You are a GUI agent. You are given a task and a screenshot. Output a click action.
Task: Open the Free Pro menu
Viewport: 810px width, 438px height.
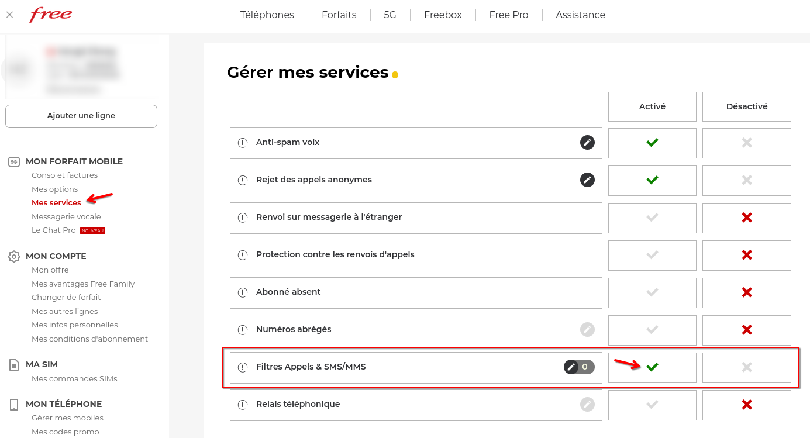509,15
